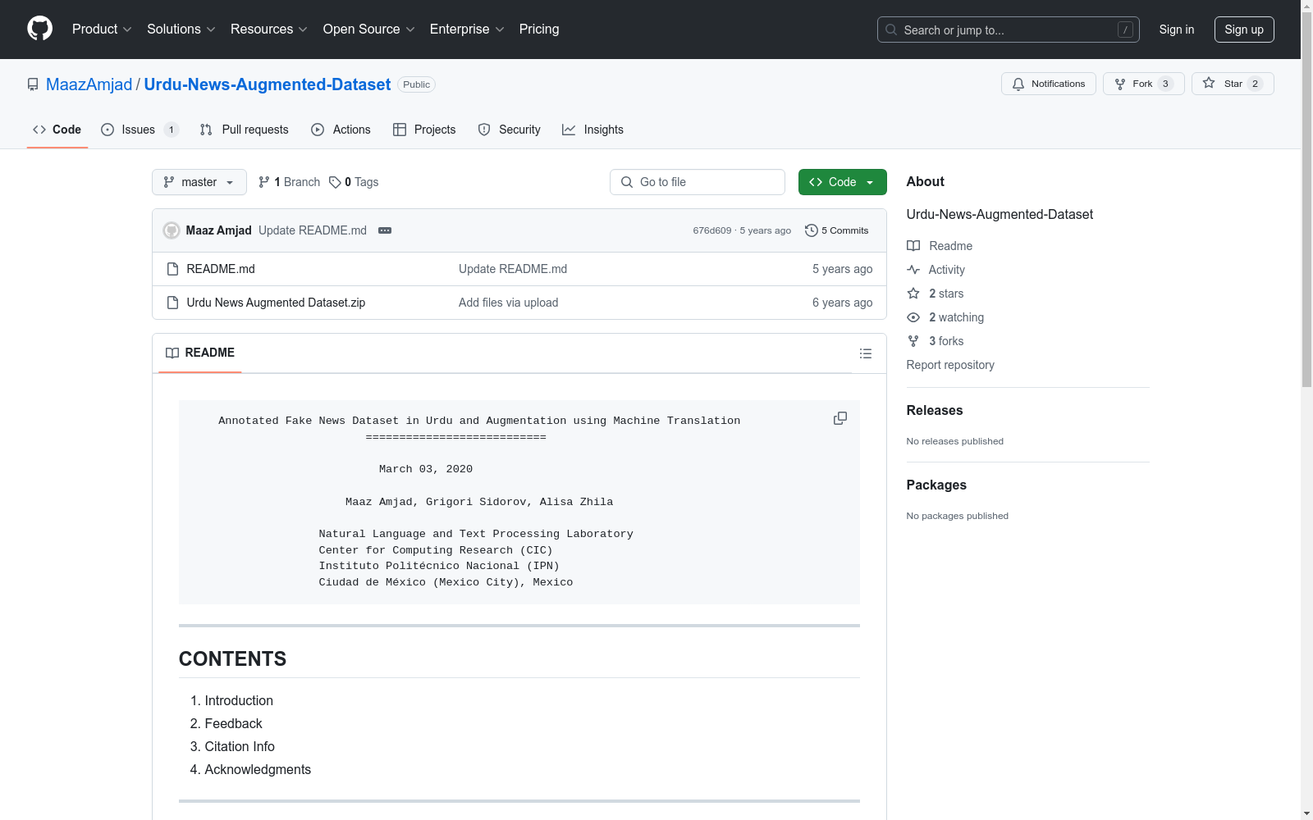The height and width of the screenshot is (820, 1313).
Task: Click Maaz Amjad's avatar image
Action: [172, 230]
